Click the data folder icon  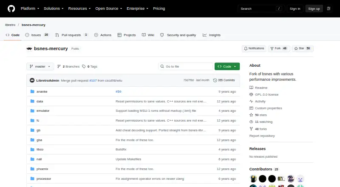point(32,101)
